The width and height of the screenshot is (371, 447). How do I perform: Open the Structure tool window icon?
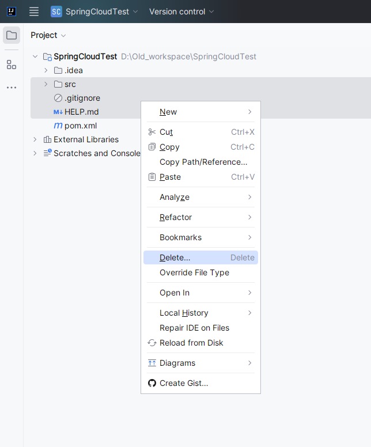click(x=12, y=65)
